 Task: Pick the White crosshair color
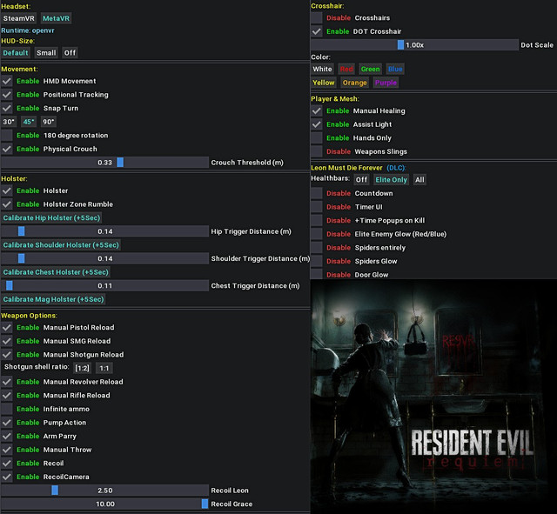click(x=322, y=69)
